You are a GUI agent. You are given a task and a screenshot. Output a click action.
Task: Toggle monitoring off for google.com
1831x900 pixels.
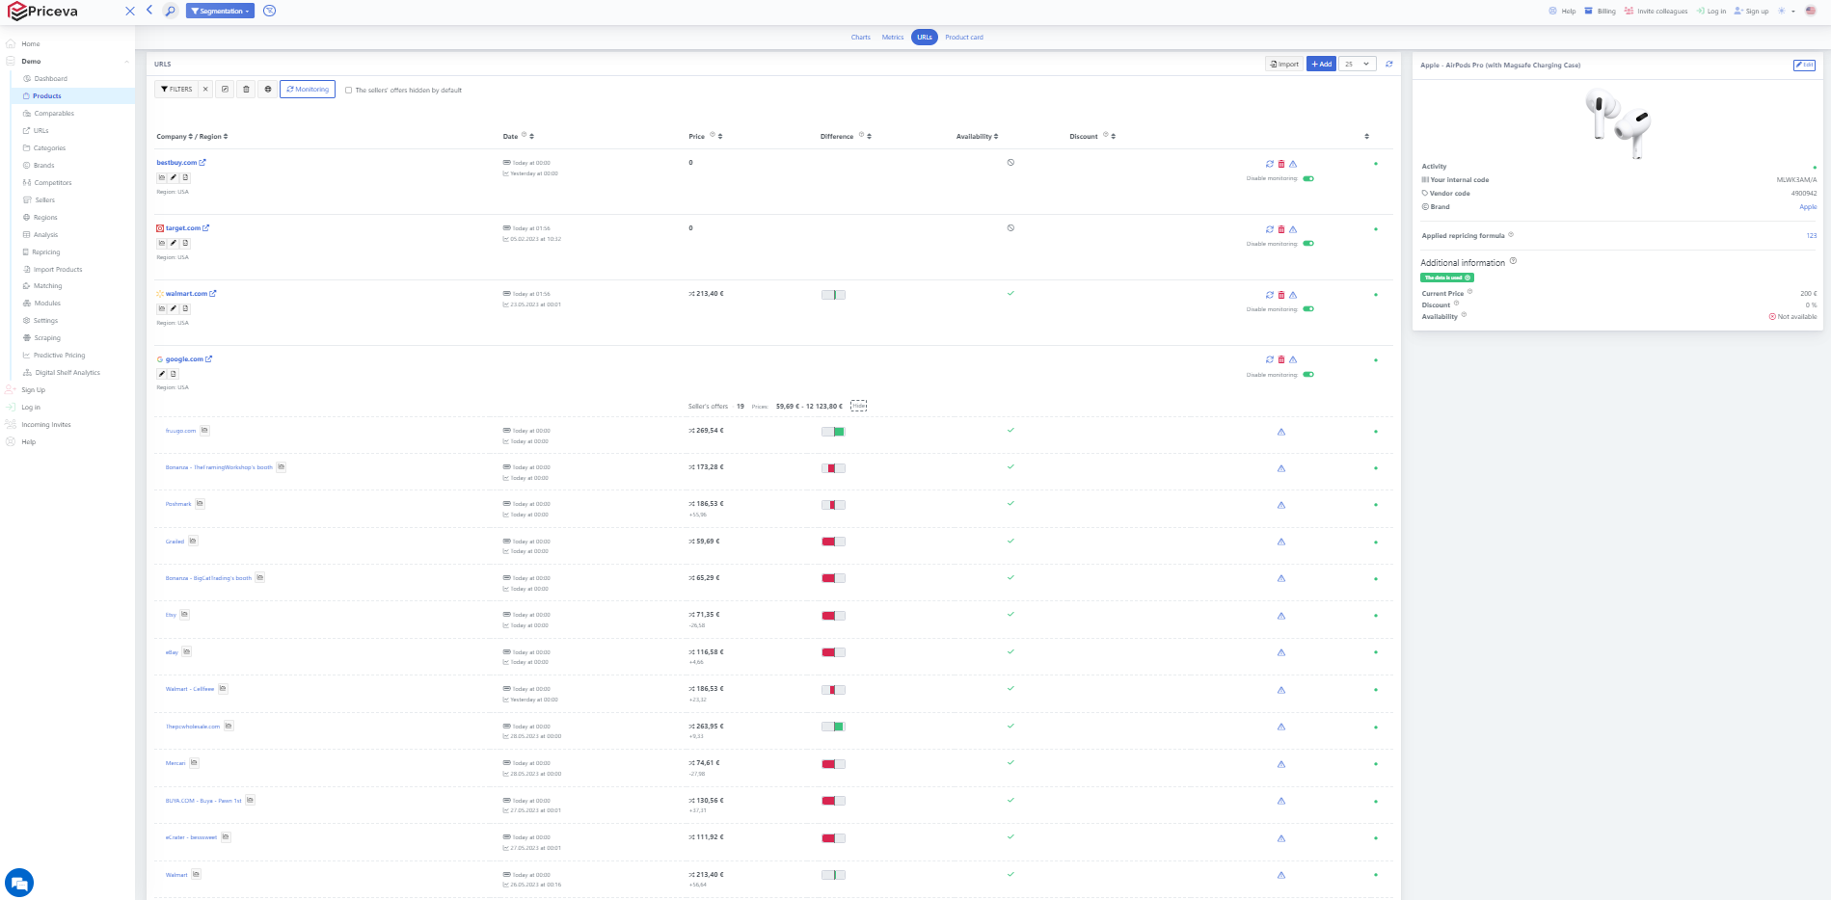click(x=1308, y=374)
